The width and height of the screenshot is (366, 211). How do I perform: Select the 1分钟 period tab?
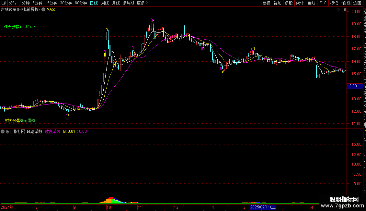(x=25, y=3)
